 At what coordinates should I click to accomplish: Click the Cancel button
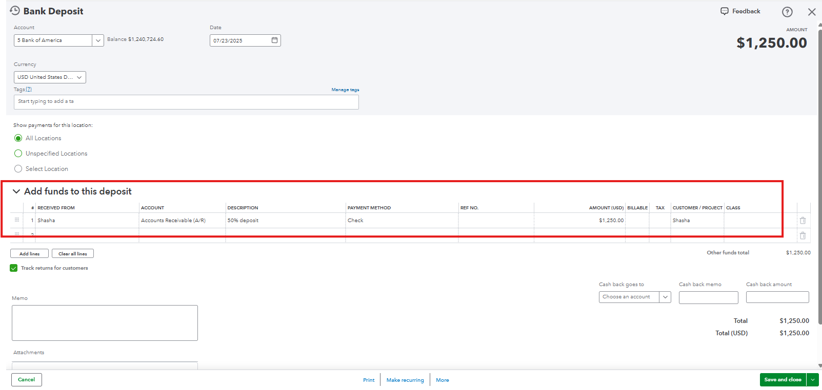tap(27, 380)
